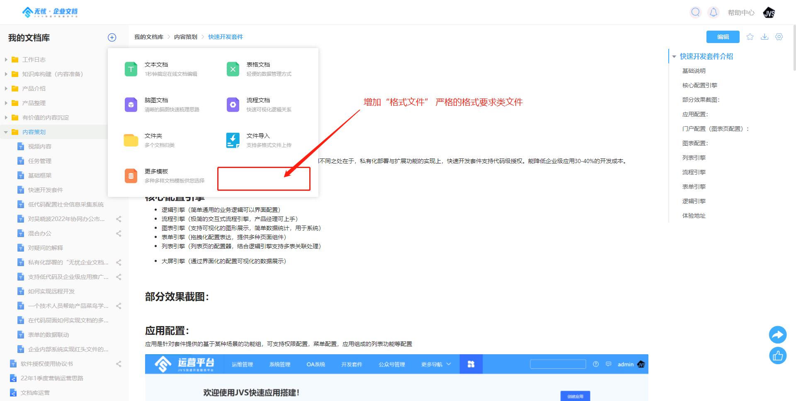This screenshot has height=401, width=796.
Task: Open the 表单的数据联动 document
Action: (x=48, y=335)
